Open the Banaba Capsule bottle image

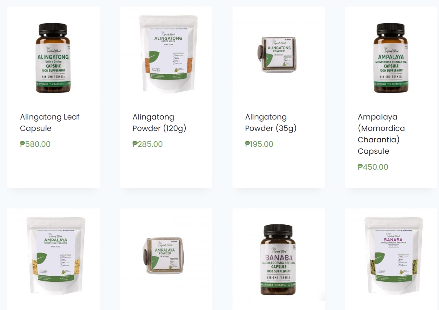279,259
